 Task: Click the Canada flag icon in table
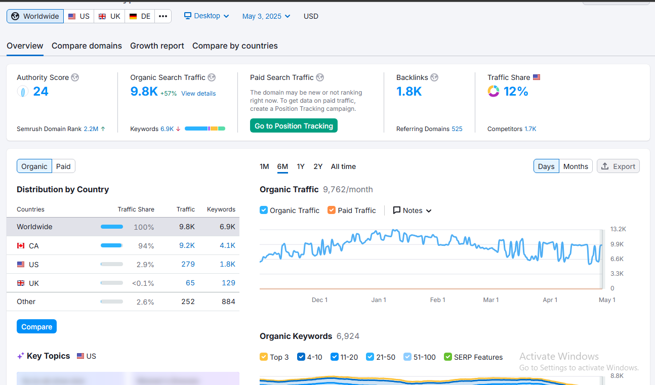[x=21, y=246]
